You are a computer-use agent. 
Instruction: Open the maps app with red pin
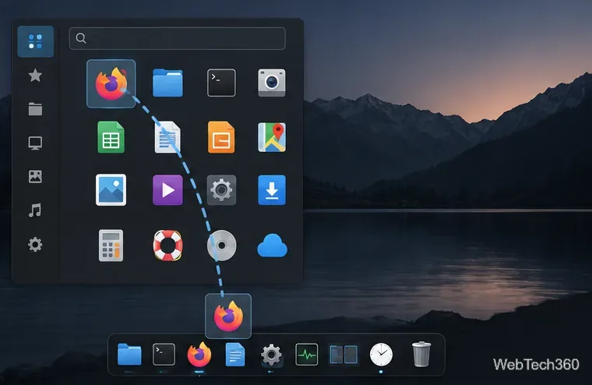click(x=272, y=137)
